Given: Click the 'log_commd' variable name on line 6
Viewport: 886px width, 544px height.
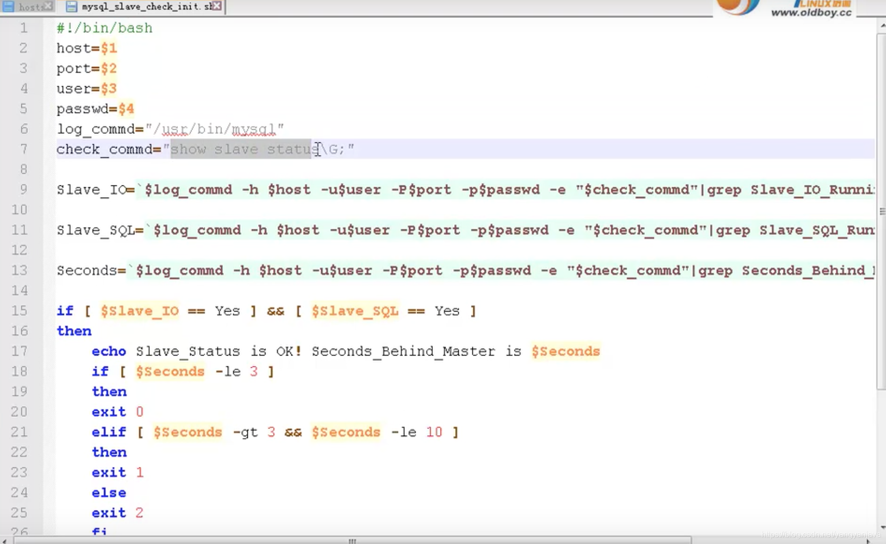Looking at the screenshot, I should [96, 129].
